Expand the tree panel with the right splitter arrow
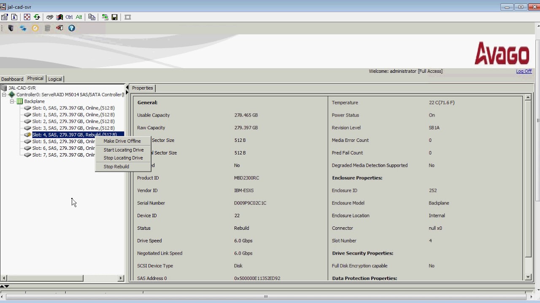 coord(127,93)
